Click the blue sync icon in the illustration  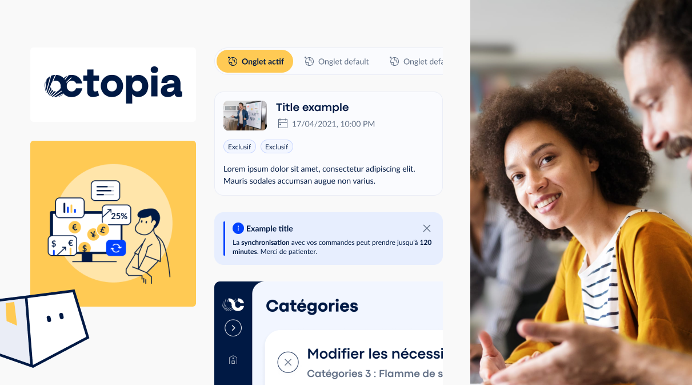point(116,248)
